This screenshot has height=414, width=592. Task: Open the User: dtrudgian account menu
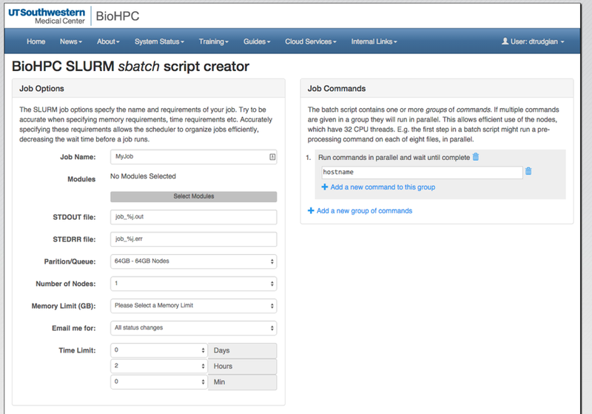(x=533, y=41)
